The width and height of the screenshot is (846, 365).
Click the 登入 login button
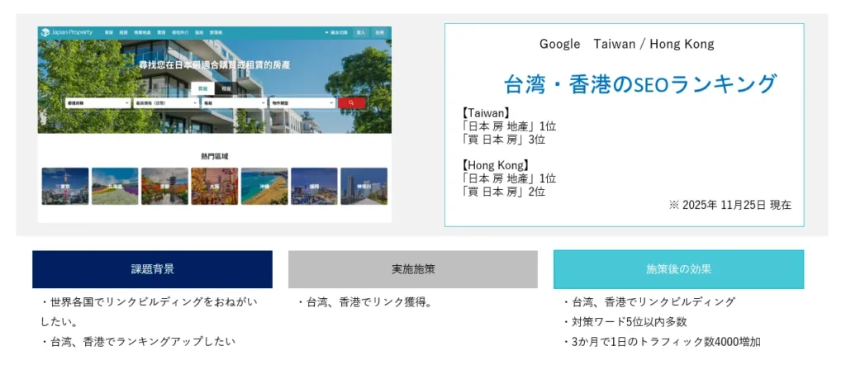point(361,32)
